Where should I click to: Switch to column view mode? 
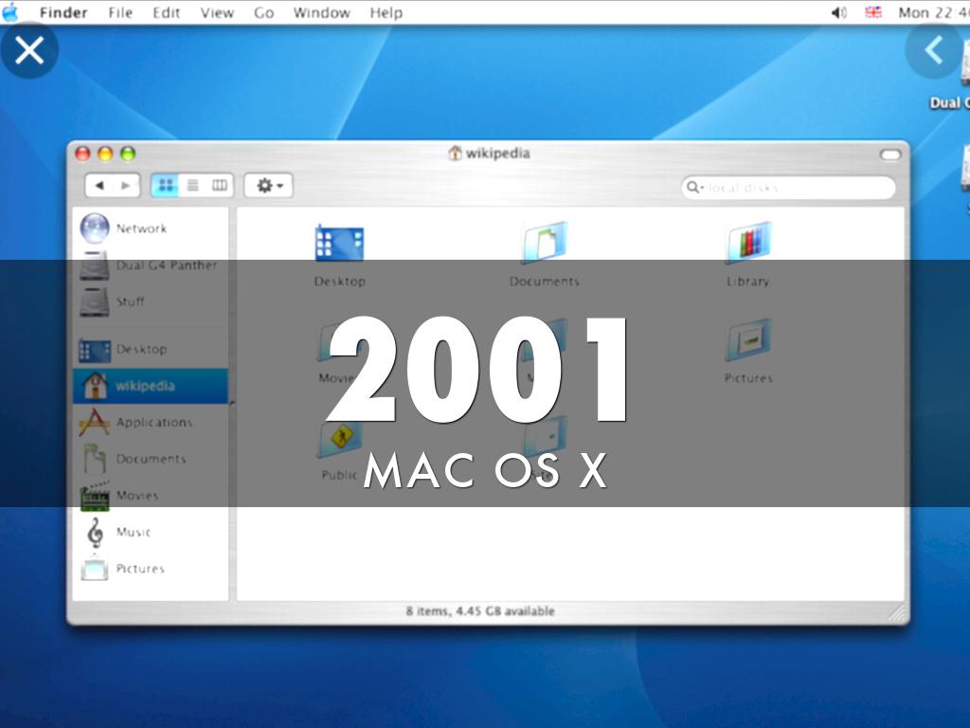pyautogui.click(x=220, y=186)
